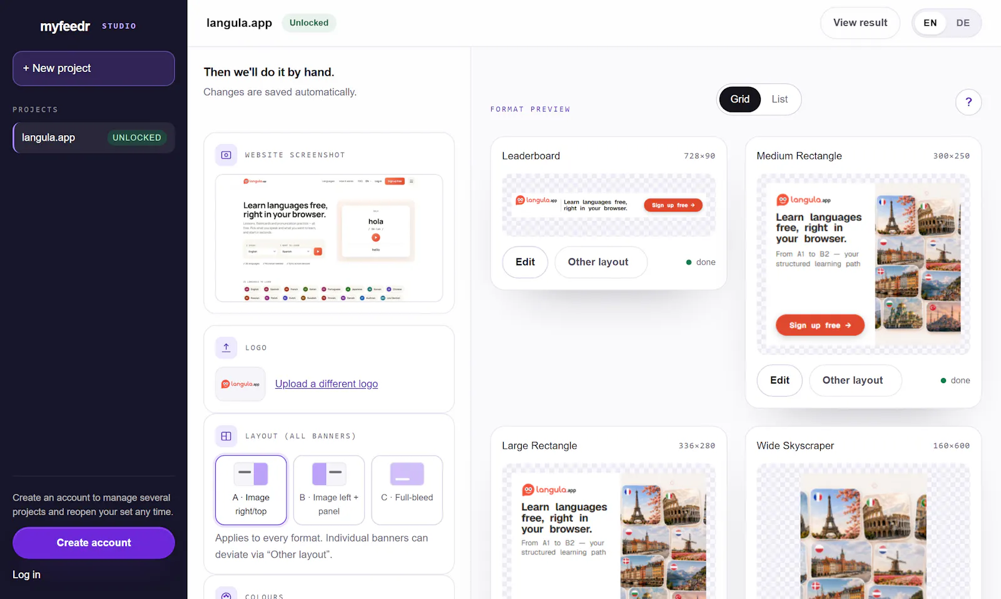Click the Unlocked badge in the header
This screenshot has height=599, width=1001.
pos(309,23)
